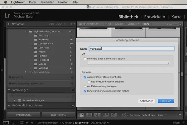Go back with the left arrow icon
The image size is (187, 125).
27,123
